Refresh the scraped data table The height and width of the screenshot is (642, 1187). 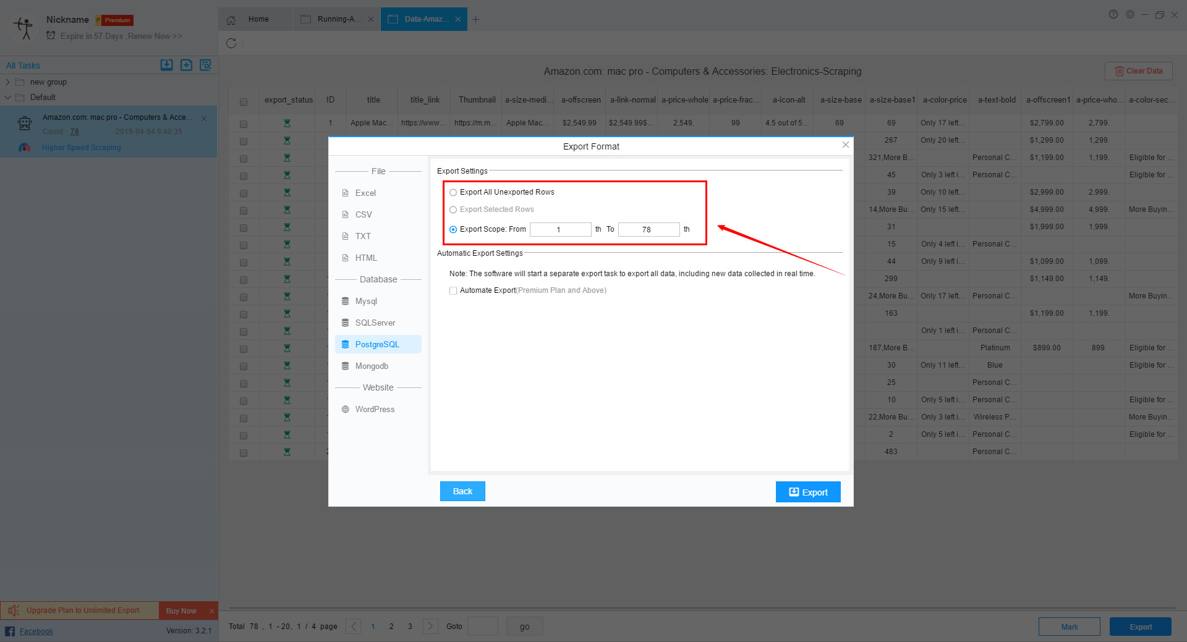coord(231,43)
